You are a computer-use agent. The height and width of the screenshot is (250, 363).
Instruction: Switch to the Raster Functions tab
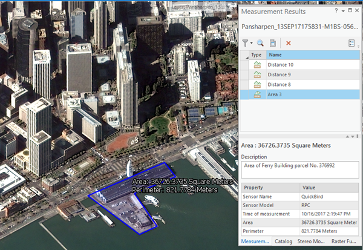point(344,242)
